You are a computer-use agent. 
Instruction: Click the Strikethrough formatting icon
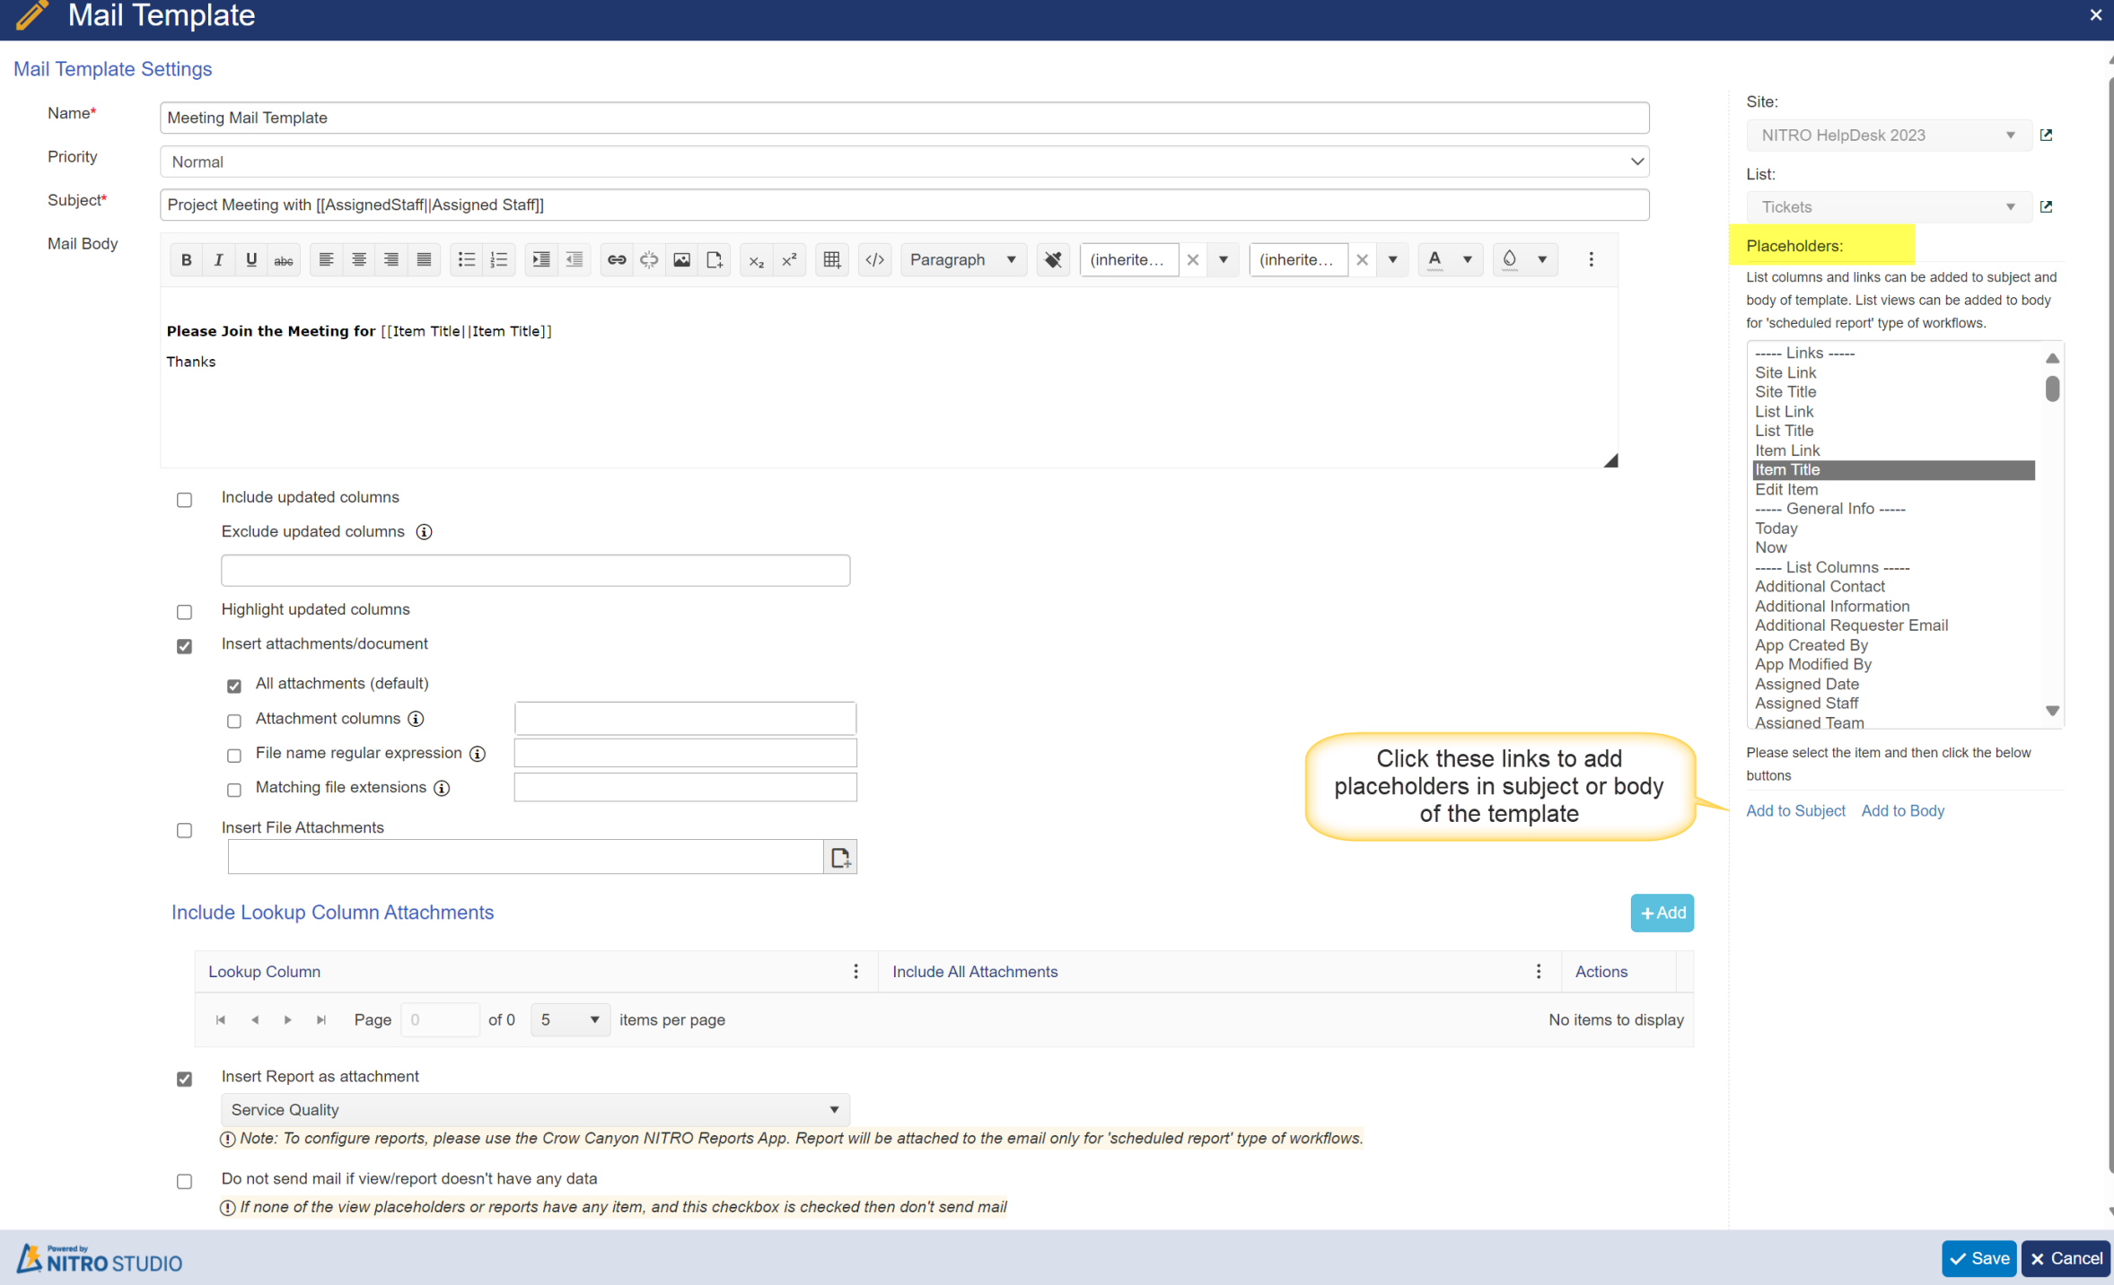point(281,259)
